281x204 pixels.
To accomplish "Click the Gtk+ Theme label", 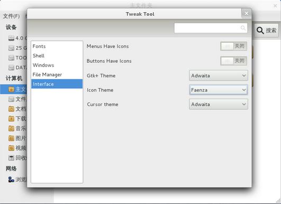I will click(x=101, y=76).
